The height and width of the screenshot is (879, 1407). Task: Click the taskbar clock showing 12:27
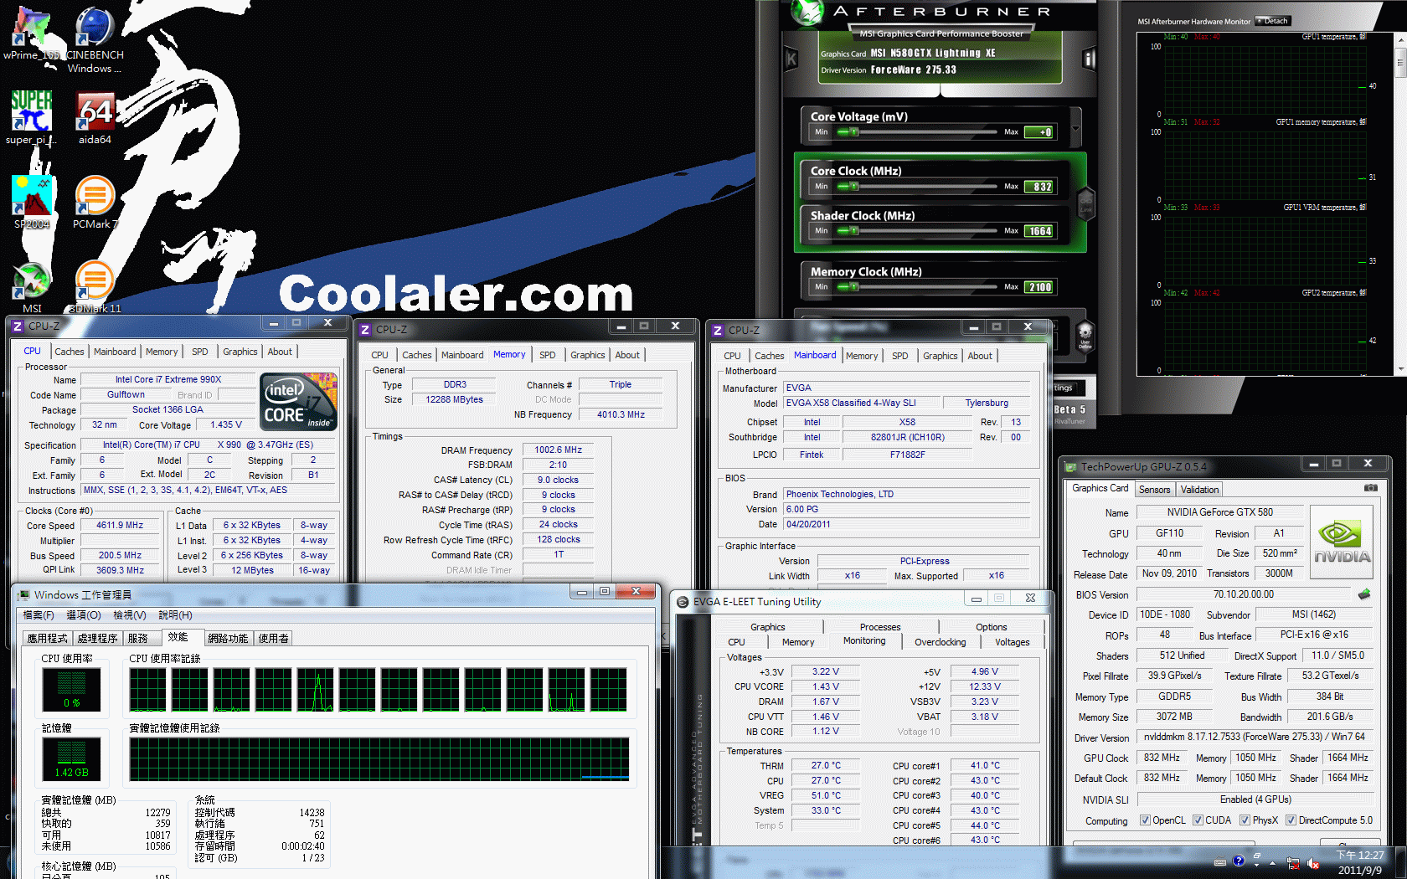pos(1359,863)
